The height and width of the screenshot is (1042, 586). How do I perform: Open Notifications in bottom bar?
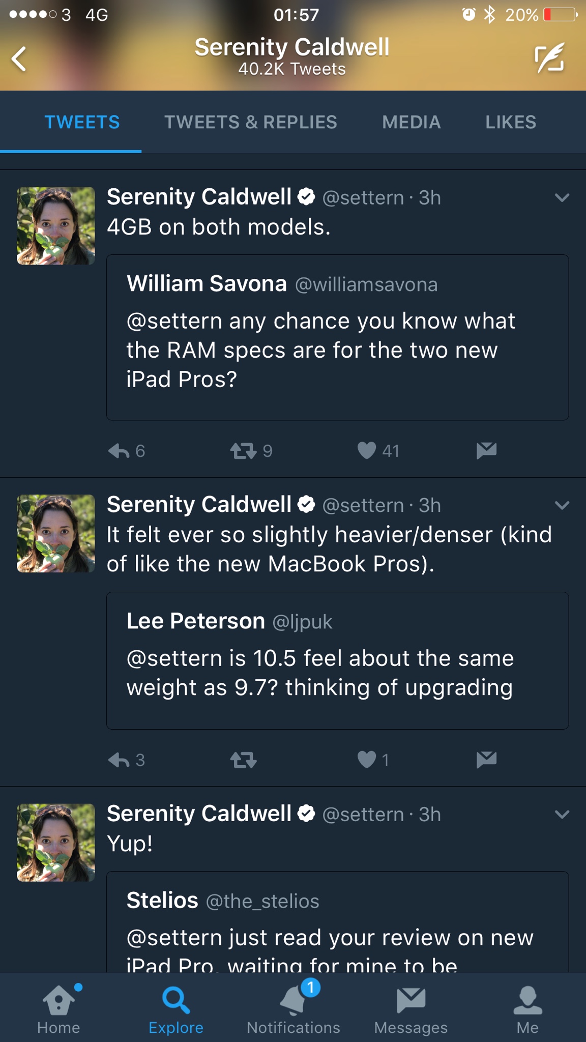294,1007
